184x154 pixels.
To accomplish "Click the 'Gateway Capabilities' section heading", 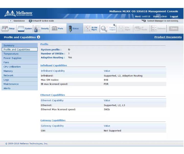I will pos(53,120).
